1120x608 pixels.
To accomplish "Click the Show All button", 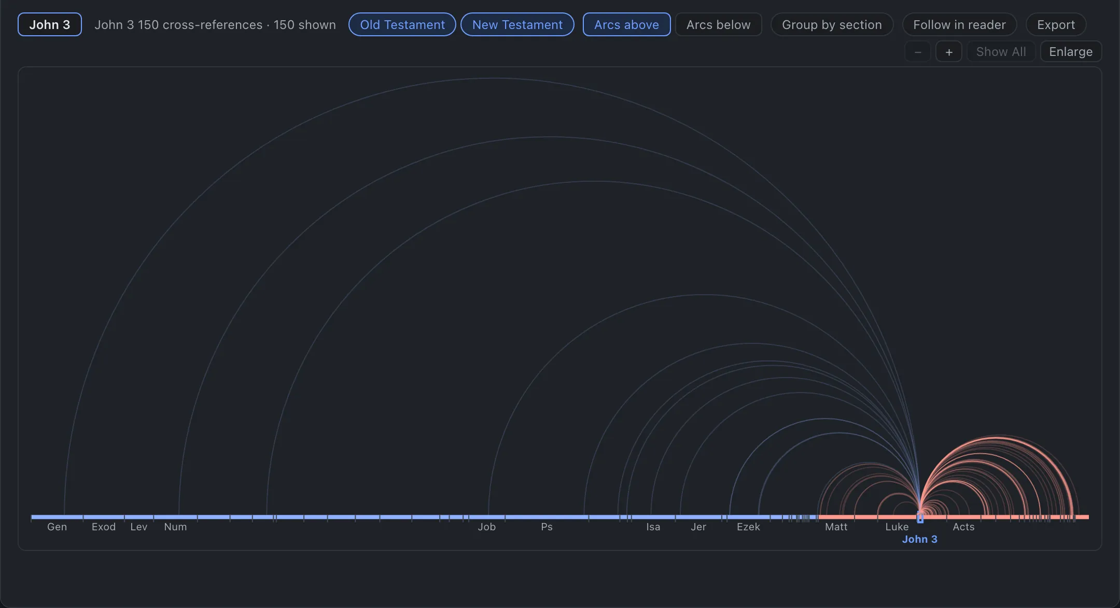I will (1001, 52).
